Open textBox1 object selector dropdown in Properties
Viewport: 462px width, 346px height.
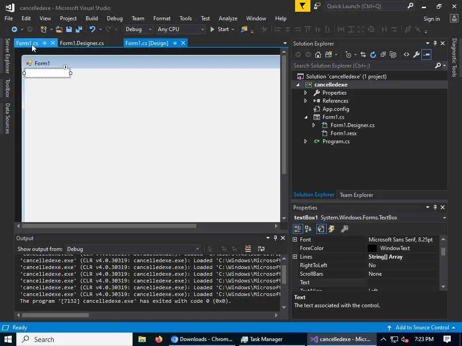pos(444,218)
